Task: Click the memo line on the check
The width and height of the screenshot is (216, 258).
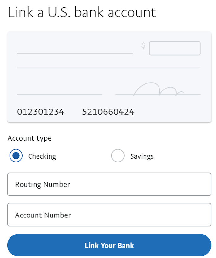Action: point(59,94)
